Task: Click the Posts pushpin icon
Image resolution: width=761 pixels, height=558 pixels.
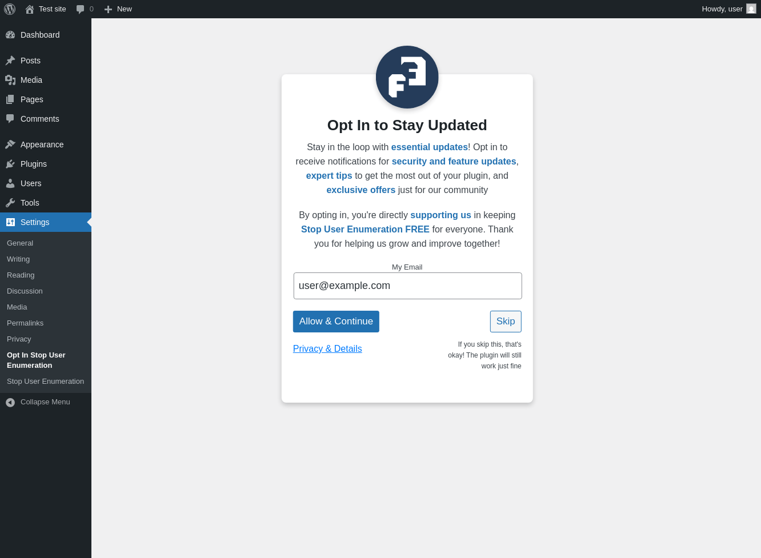Action: (10, 61)
